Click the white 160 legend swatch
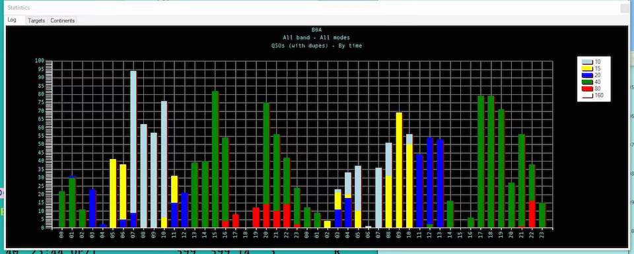Screen dimensions: 634x254 (x=586, y=95)
